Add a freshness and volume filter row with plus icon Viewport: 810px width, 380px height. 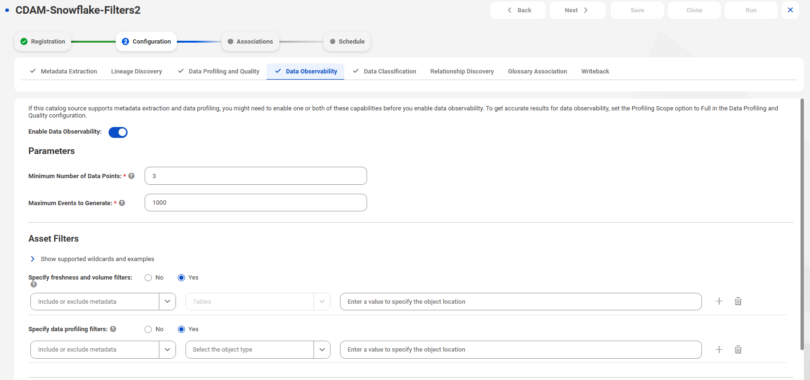[x=719, y=301]
